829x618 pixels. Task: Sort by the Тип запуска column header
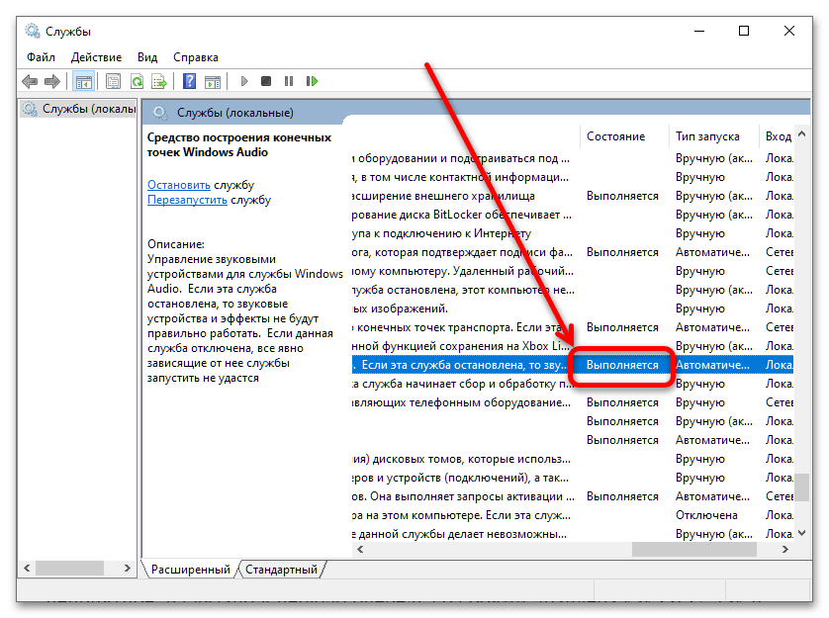[713, 136]
